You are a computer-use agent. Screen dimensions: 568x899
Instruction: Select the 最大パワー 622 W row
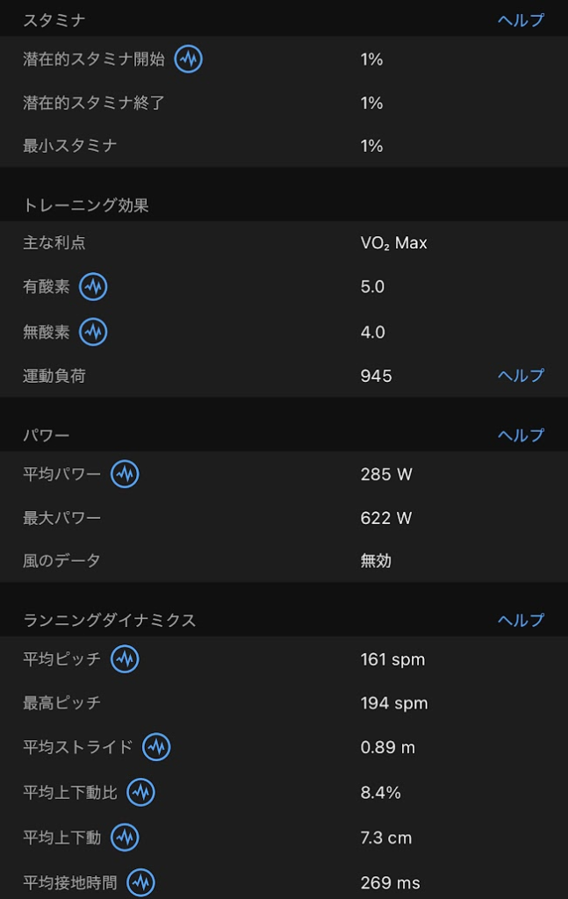[284, 518]
